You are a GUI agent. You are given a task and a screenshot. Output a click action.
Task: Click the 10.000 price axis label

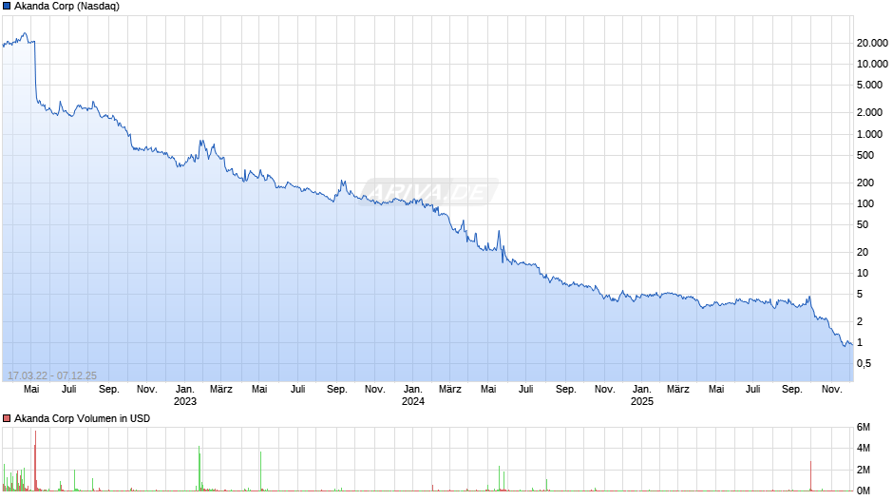click(x=872, y=64)
